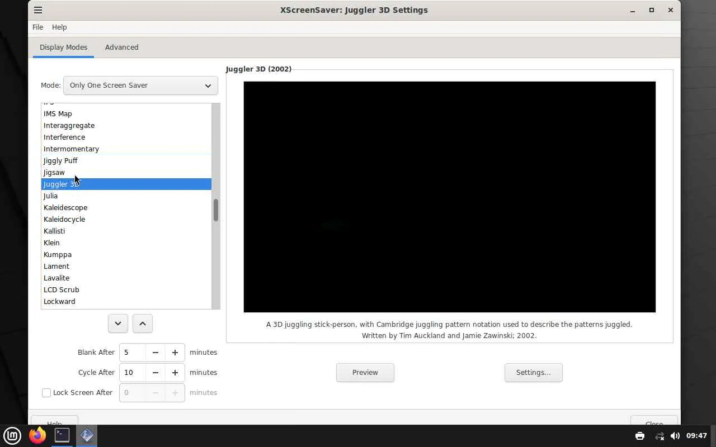Viewport: 716px width, 447px height.
Task: Minimize the XScreenSaver window
Action: point(633,10)
